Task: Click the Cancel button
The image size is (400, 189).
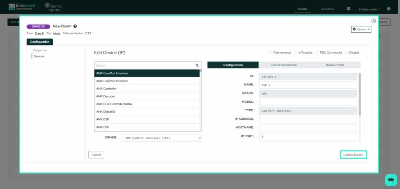Action: tap(96, 155)
